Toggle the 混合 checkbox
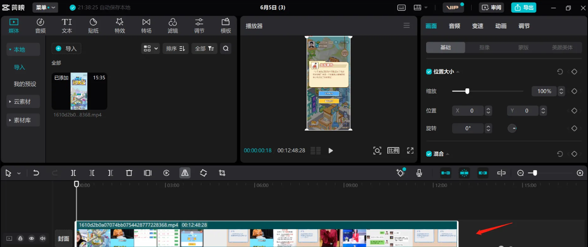Screen dimensions: 588x247 point(429,154)
